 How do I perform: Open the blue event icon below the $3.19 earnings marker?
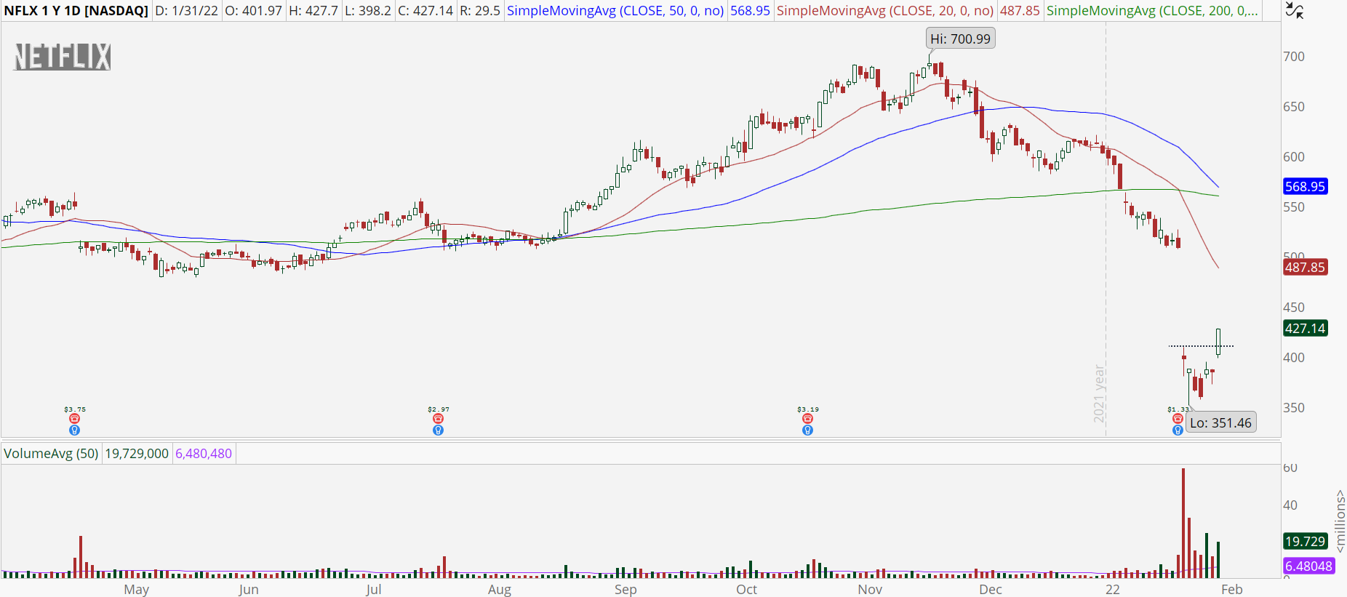(807, 430)
